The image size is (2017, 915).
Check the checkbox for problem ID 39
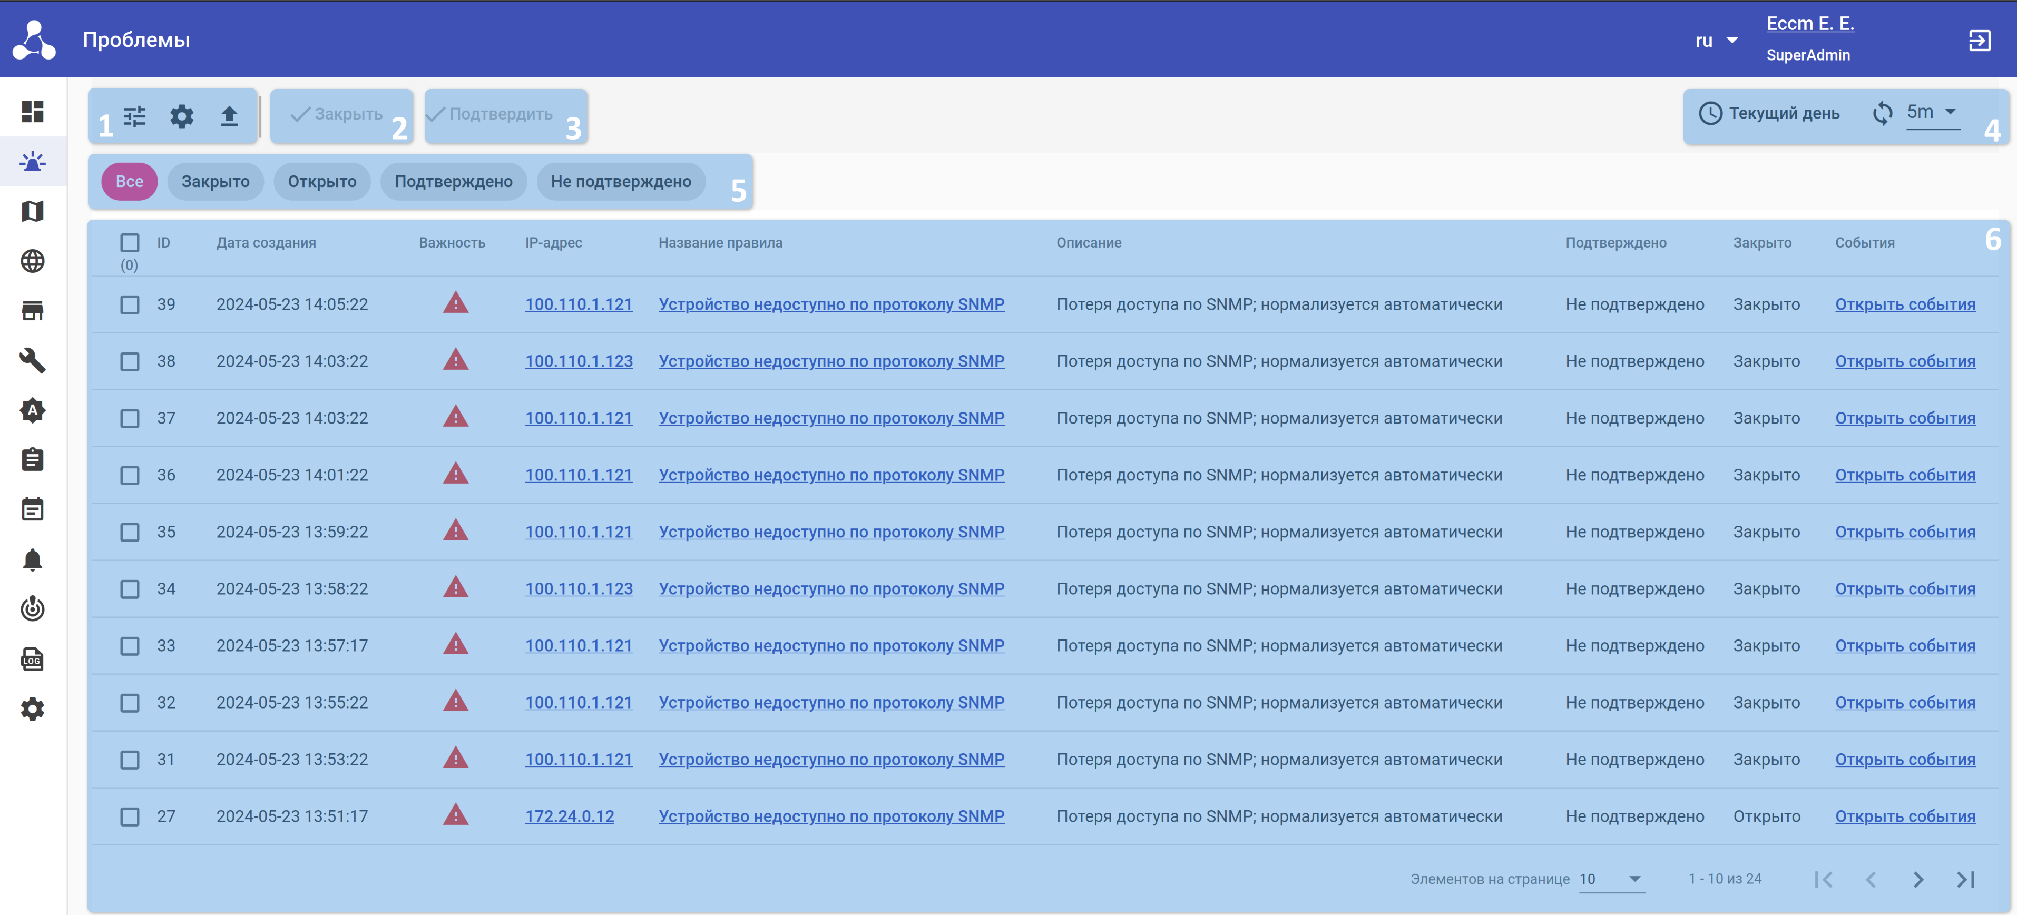click(130, 304)
